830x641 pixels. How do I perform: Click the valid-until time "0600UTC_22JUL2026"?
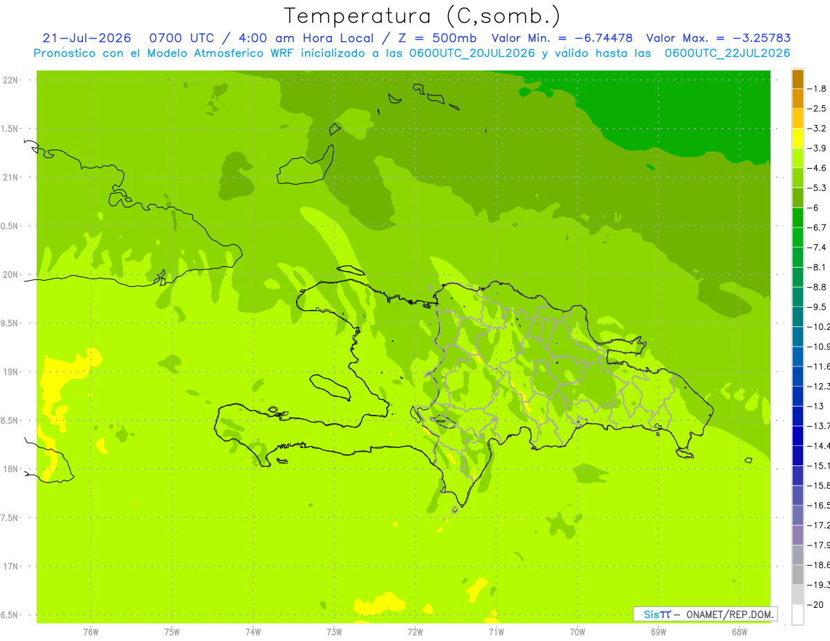(x=728, y=53)
